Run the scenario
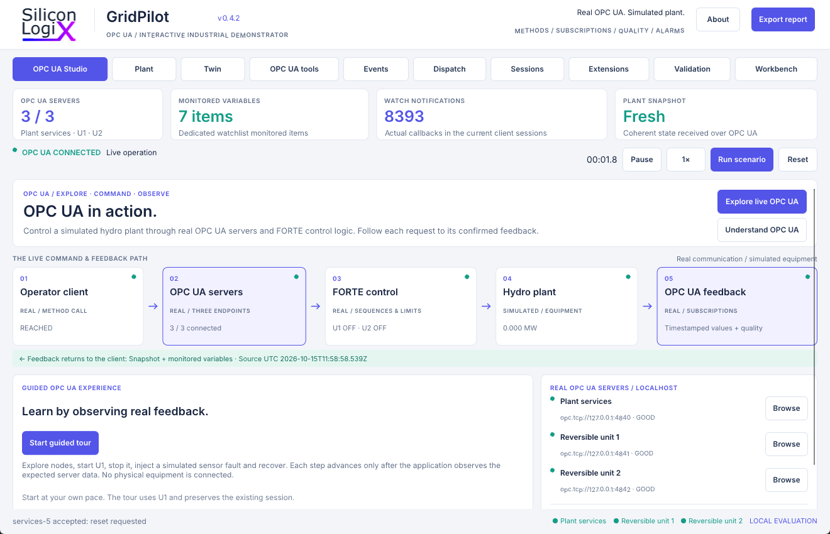The height and width of the screenshot is (534, 830). click(x=742, y=160)
